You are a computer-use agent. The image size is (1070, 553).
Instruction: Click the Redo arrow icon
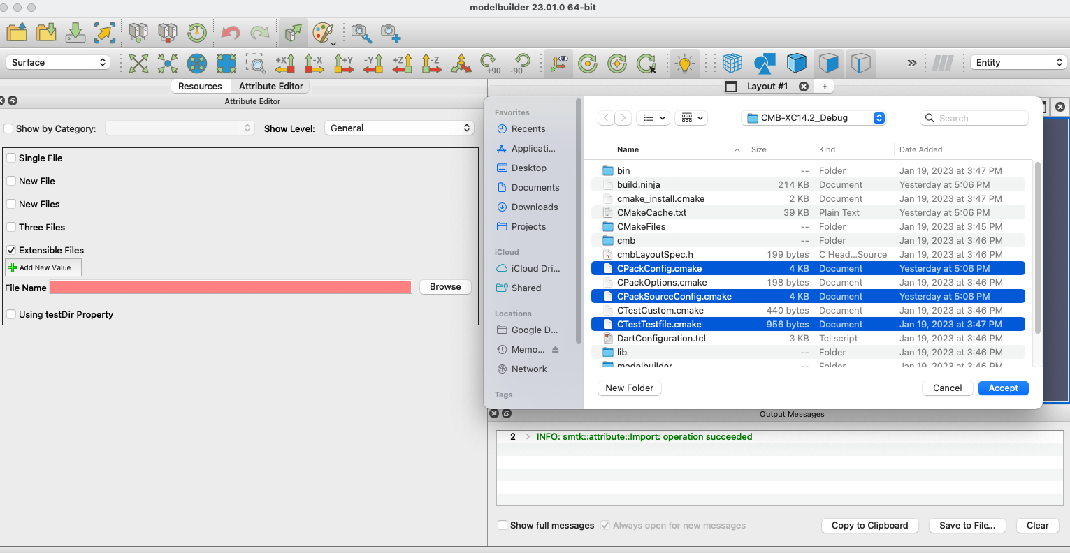pos(260,32)
